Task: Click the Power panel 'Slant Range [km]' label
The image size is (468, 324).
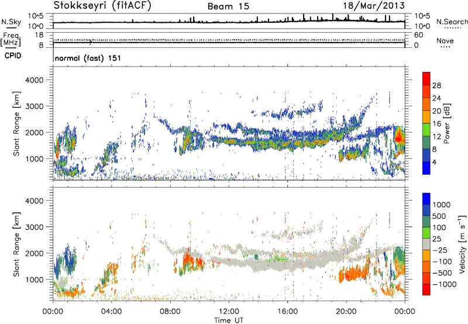Action: (x=16, y=123)
